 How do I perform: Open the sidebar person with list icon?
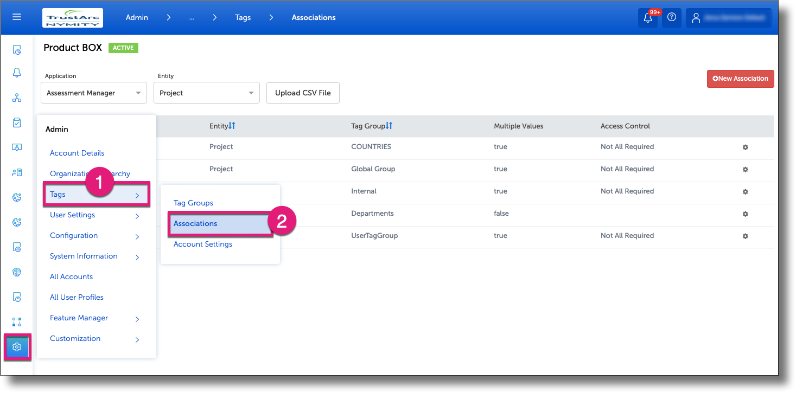tap(17, 172)
